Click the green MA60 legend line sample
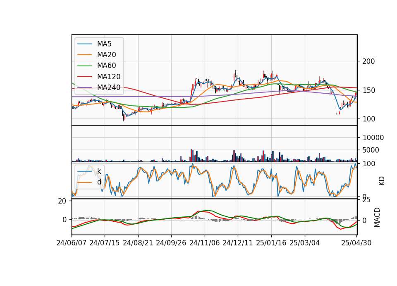The height and width of the screenshot is (286, 397). point(84,66)
